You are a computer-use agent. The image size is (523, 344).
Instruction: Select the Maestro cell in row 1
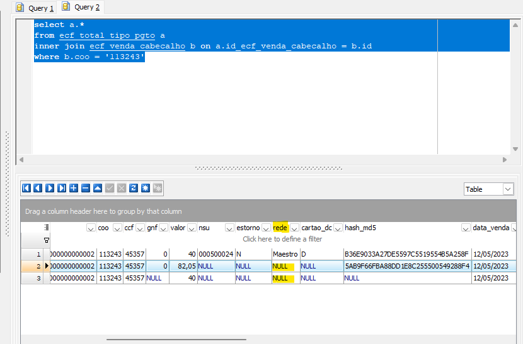tap(285, 254)
